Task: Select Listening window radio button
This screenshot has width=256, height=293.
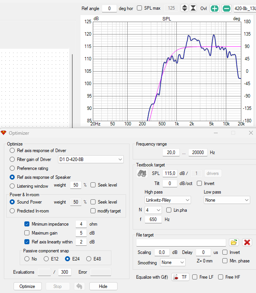Action: (x=12, y=186)
